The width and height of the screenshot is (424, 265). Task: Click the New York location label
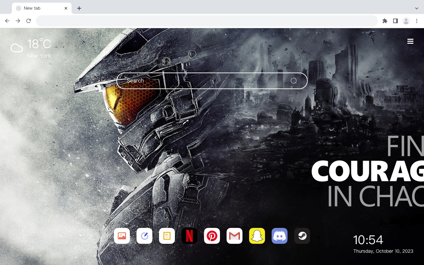point(39,56)
